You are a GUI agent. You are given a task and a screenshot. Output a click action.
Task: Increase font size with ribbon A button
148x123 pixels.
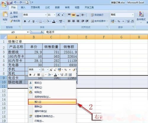[x=59, y=15]
